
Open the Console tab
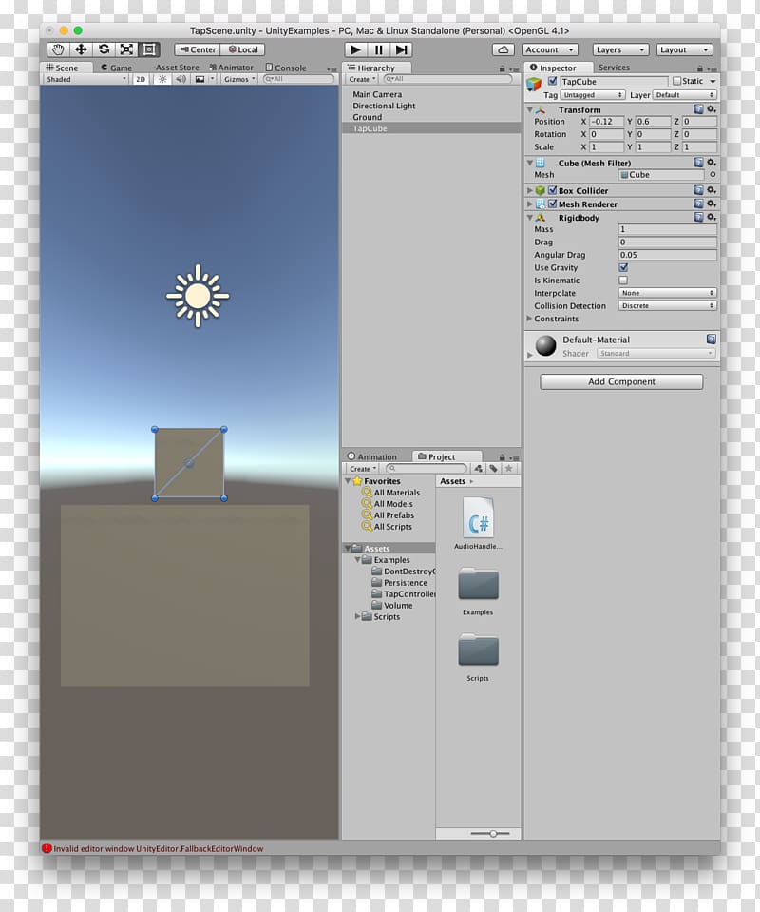286,68
